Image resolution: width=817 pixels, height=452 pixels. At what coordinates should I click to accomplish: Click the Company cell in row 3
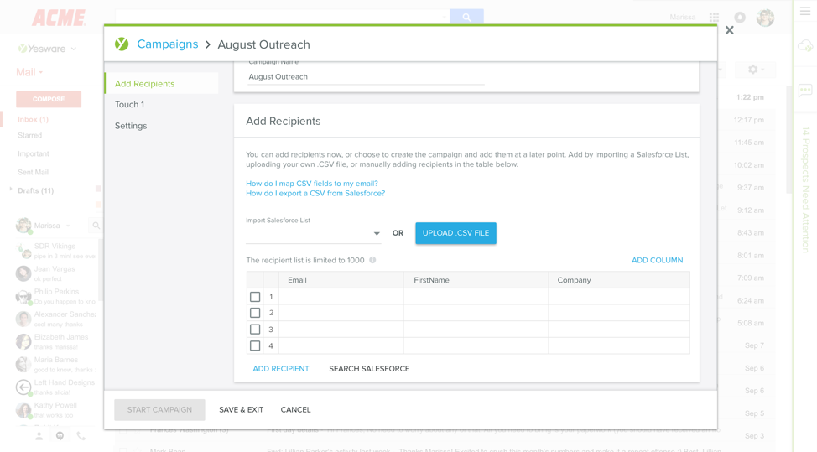[x=618, y=330]
